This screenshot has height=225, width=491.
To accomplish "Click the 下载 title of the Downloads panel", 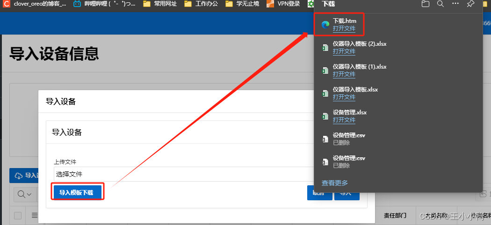I will 328,4.
